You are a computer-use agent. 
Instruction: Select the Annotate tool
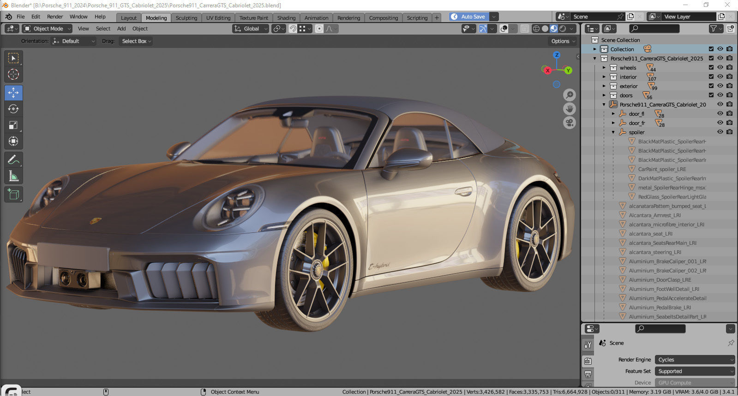point(13,160)
